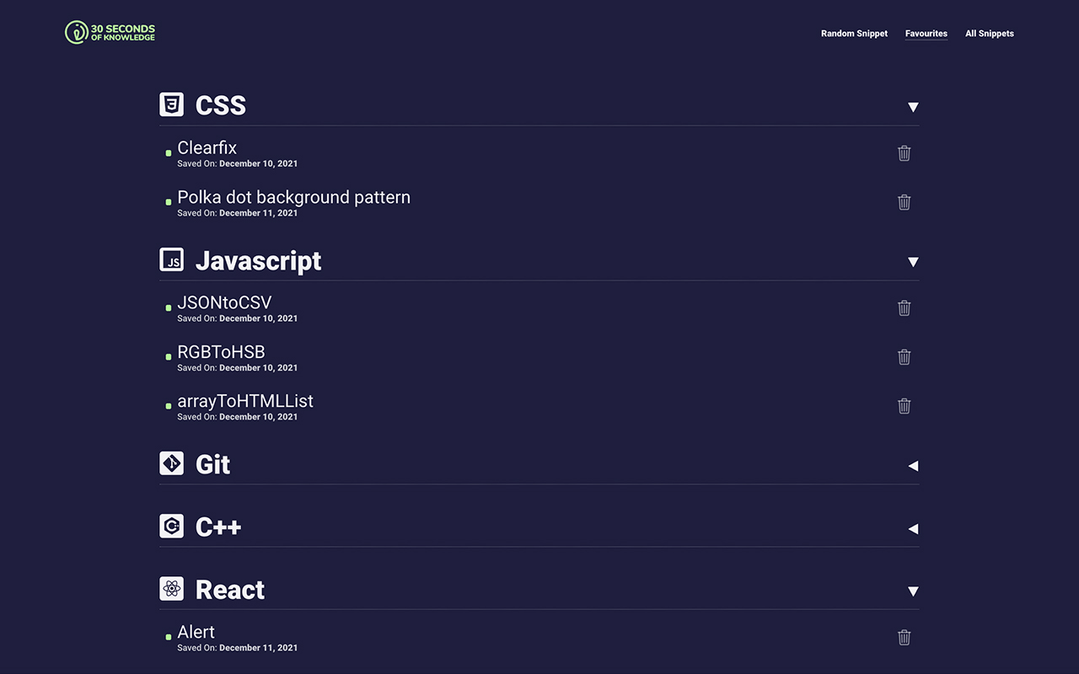1079x674 pixels.
Task: Open the Random Snippet page
Action: 854,34
